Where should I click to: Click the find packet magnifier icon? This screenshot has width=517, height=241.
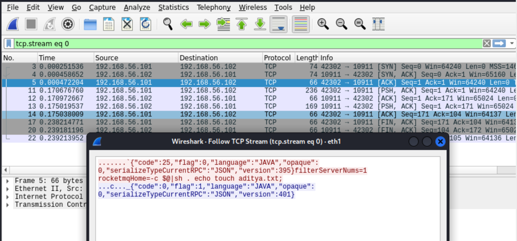pyautogui.click(x=168, y=24)
